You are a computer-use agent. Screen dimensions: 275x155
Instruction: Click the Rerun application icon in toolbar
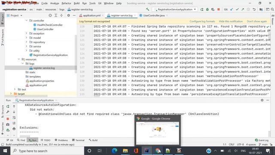(202, 9)
